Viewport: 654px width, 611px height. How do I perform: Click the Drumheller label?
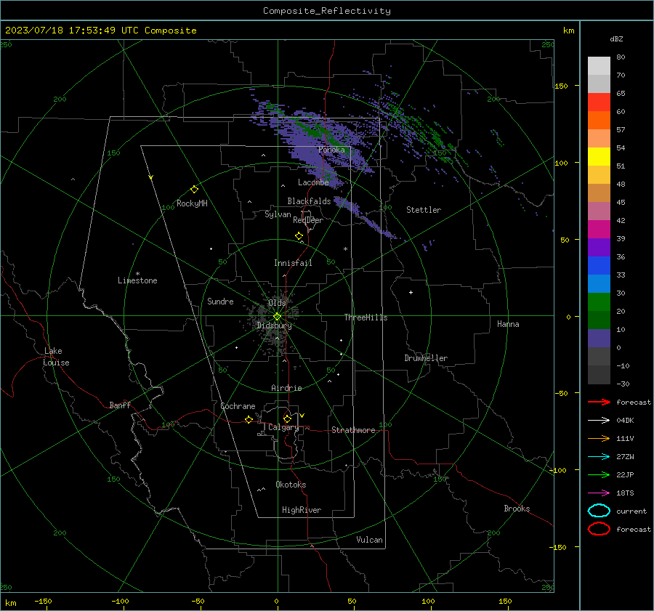[x=426, y=358]
